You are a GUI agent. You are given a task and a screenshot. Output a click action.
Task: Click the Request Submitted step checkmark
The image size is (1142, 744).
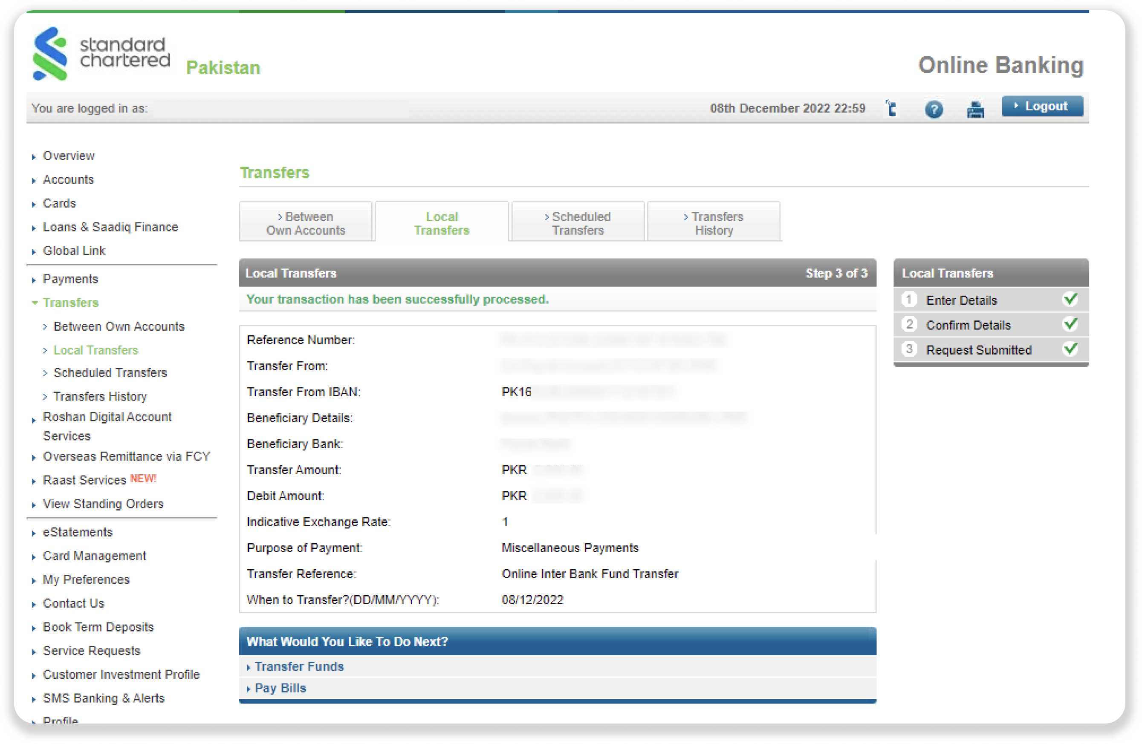[x=1070, y=349]
